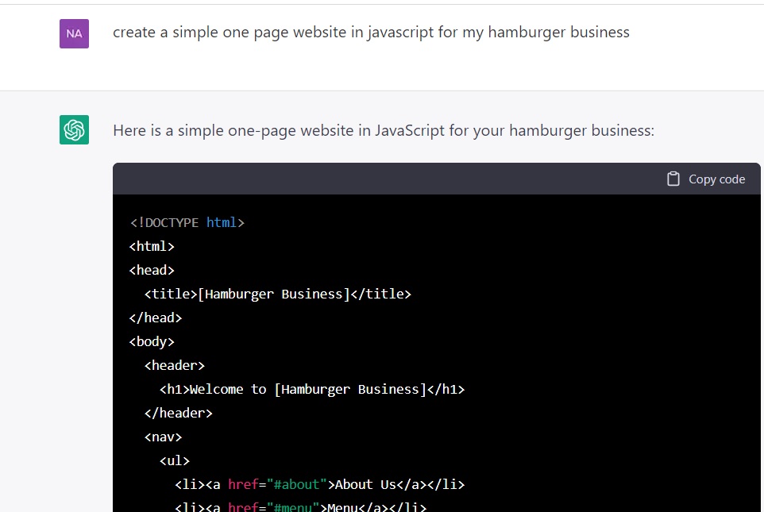Click the Copy code button
764x512 pixels.
pyautogui.click(x=705, y=179)
